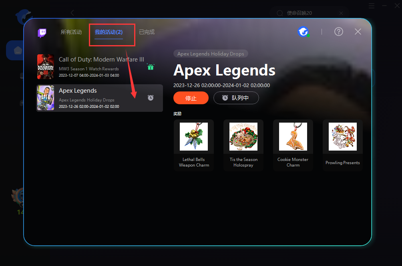Open the help question mark icon
Viewport: 402px width, 266px height.
click(338, 32)
